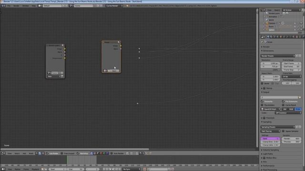
Task: Open the No Sync dropdown in timeline
Action: click(x=132, y=169)
